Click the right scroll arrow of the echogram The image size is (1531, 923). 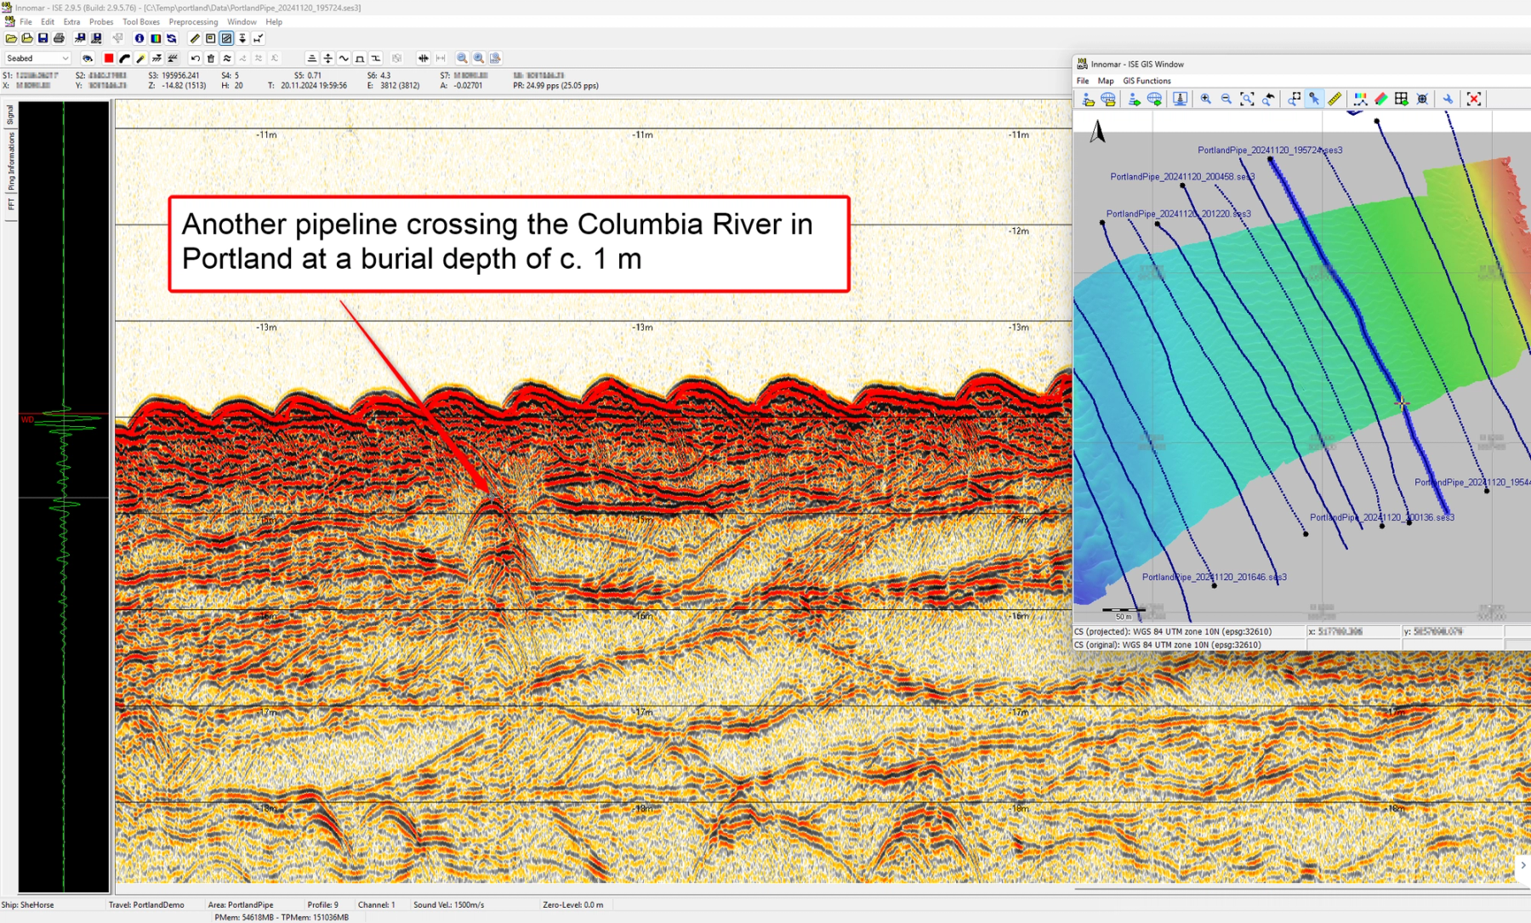(1522, 865)
